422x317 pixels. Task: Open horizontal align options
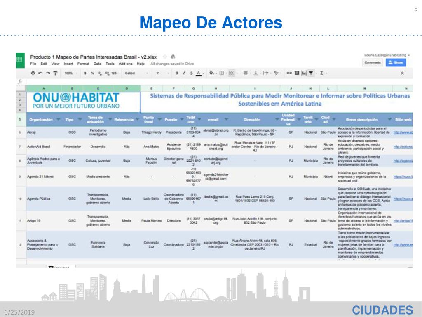coord(246,73)
